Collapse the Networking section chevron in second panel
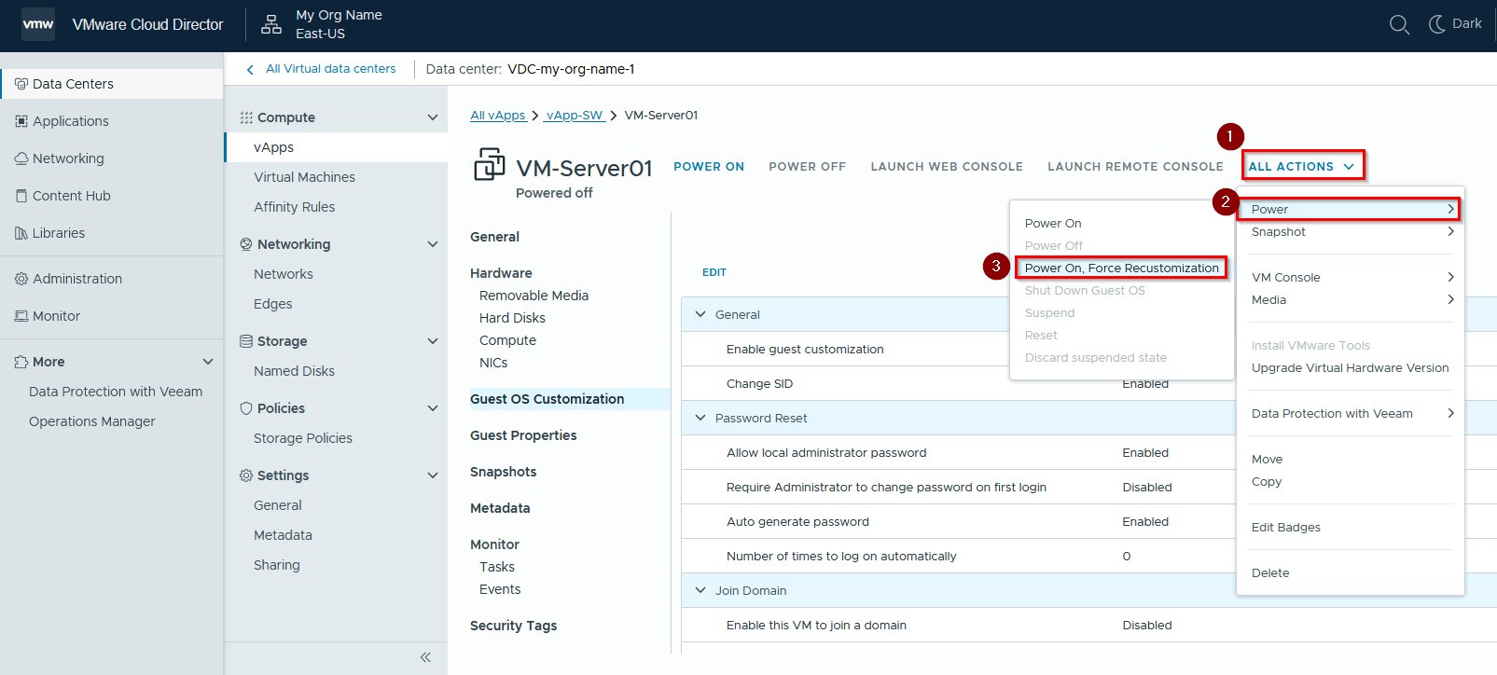 point(433,244)
